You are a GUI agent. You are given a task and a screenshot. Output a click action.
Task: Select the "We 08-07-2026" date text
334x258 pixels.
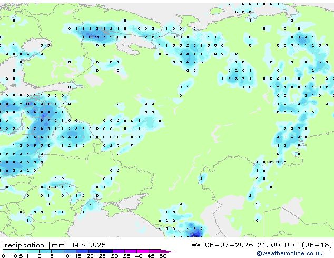click(x=222, y=245)
